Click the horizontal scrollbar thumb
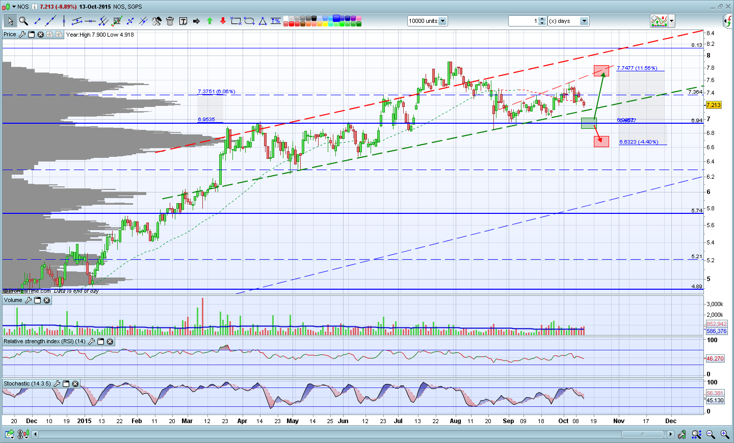This screenshot has width=734, height=443. (x=643, y=434)
